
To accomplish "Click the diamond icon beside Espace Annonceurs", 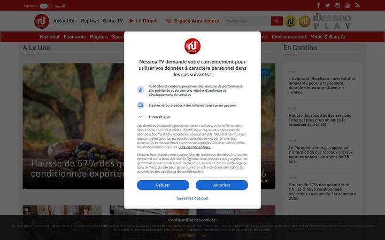I will (168, 21).
